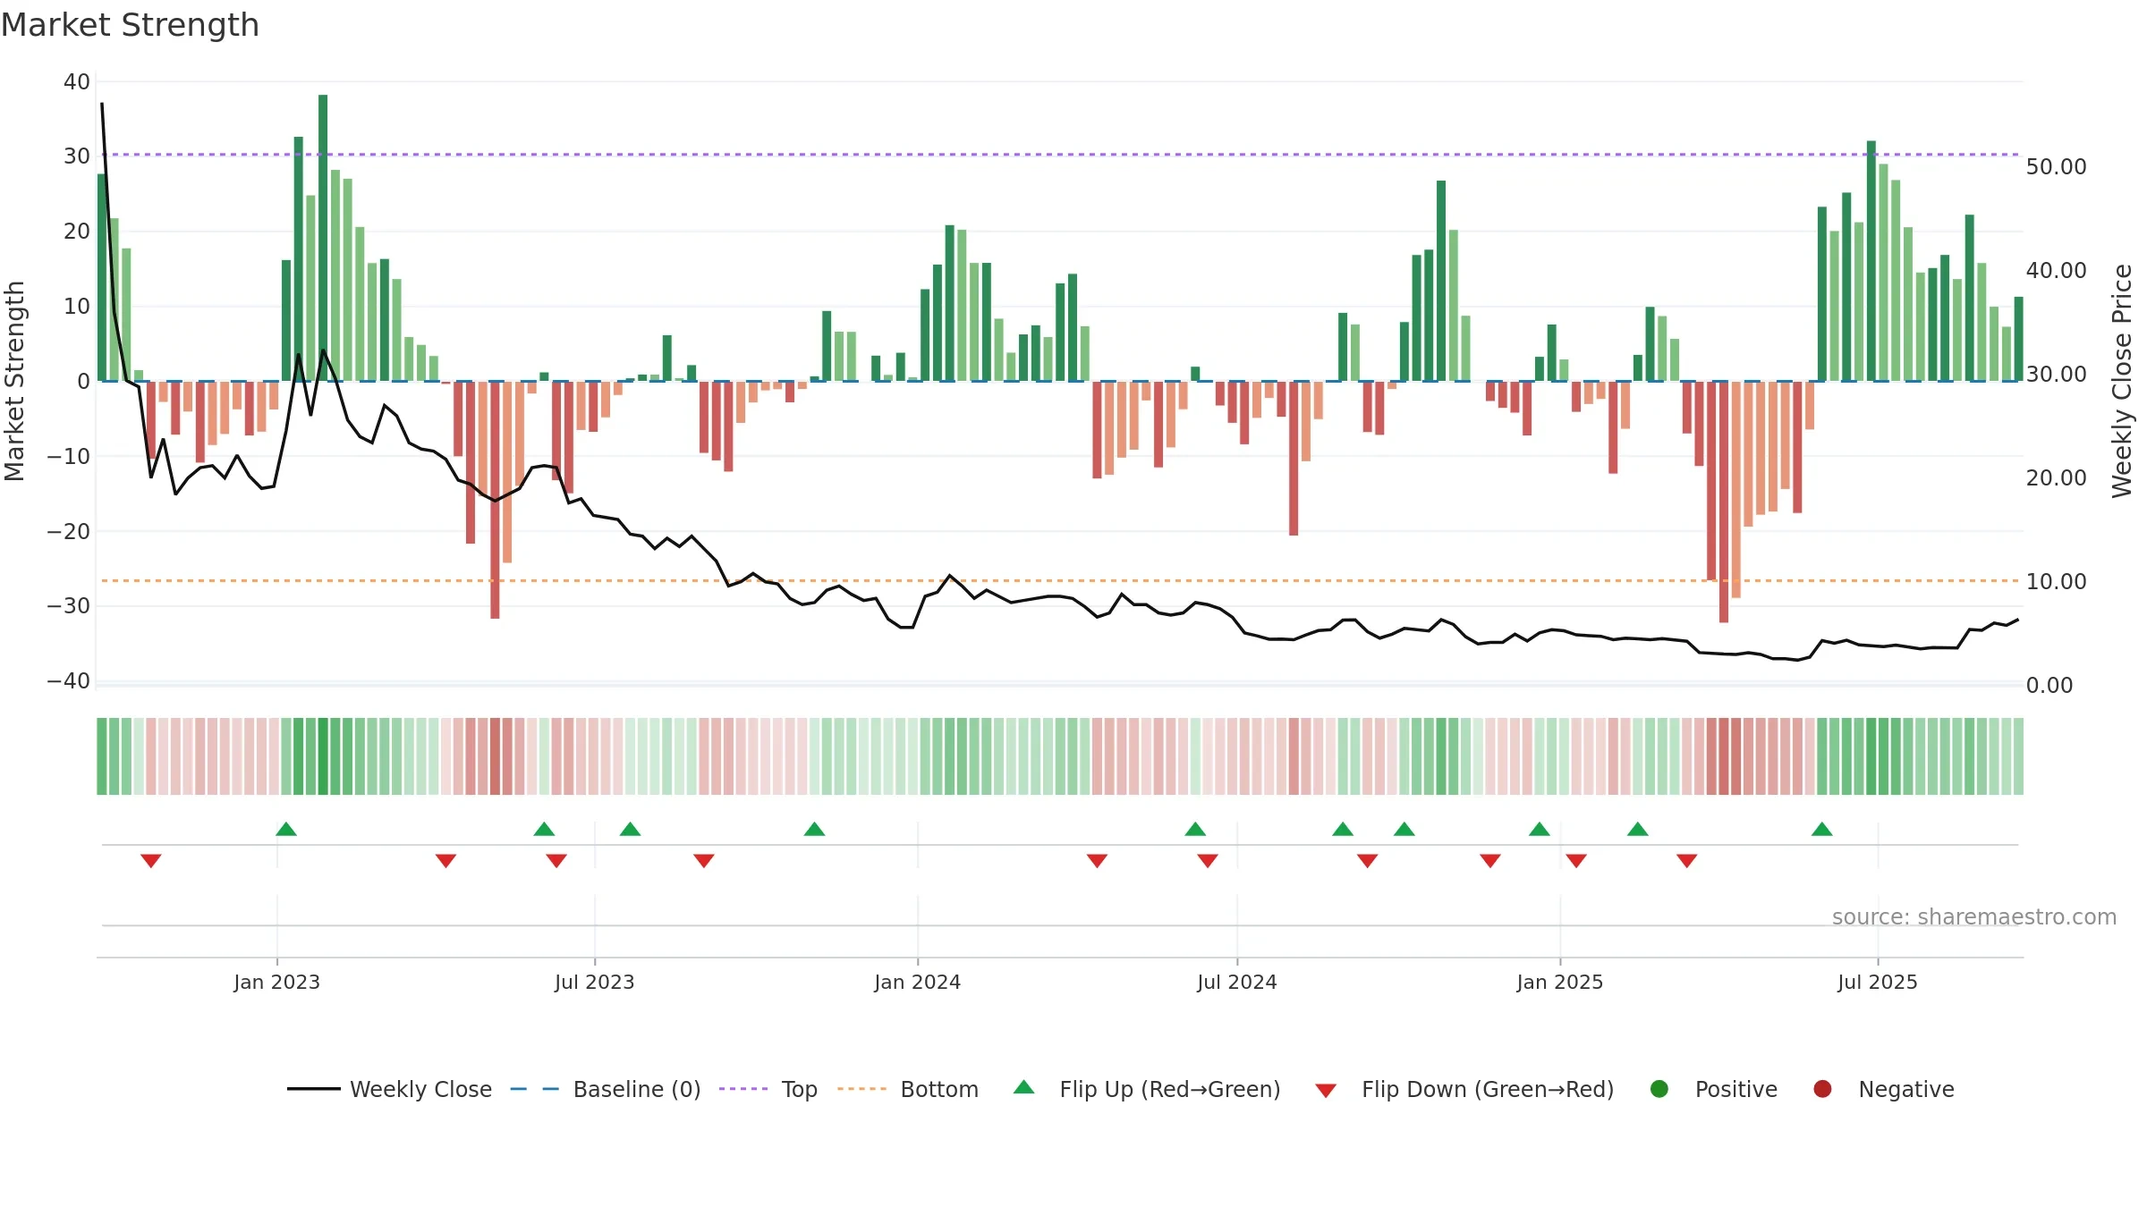Click the black Weekly Close line sample in legend
This screenshot has width=2147, height=1207.
pos(313,1089)
